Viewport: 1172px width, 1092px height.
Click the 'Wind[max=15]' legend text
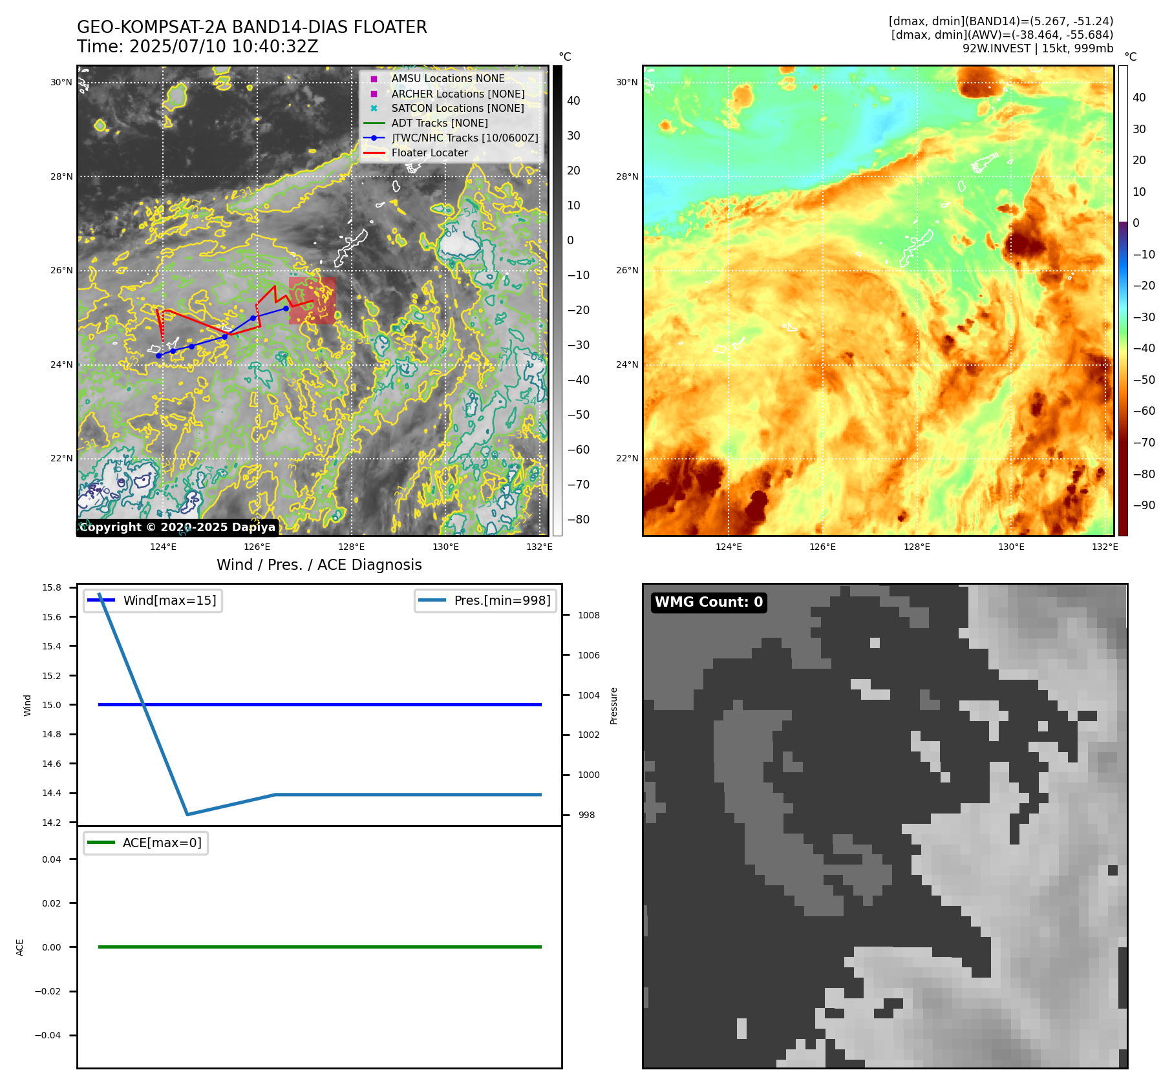[170, 600]
